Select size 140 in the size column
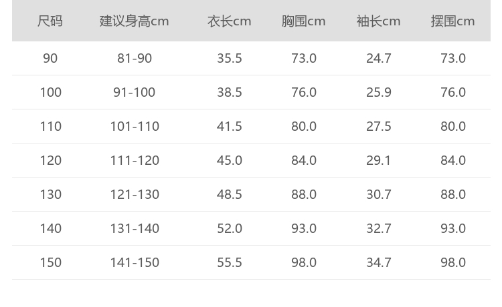The image size is (502, 307). pos(50,228)
